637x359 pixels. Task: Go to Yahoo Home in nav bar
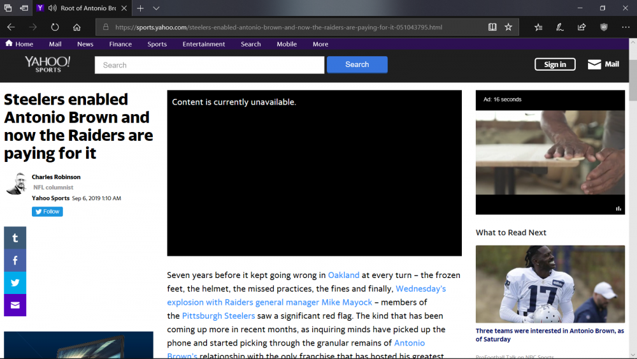[19, 44]
